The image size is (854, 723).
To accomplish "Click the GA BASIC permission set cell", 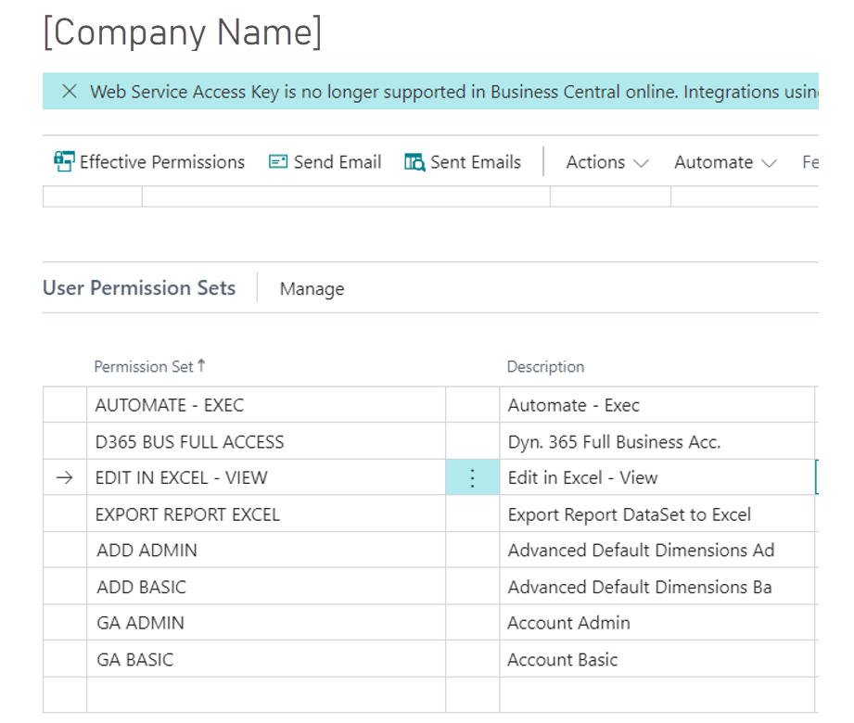I will click(135, 660).
